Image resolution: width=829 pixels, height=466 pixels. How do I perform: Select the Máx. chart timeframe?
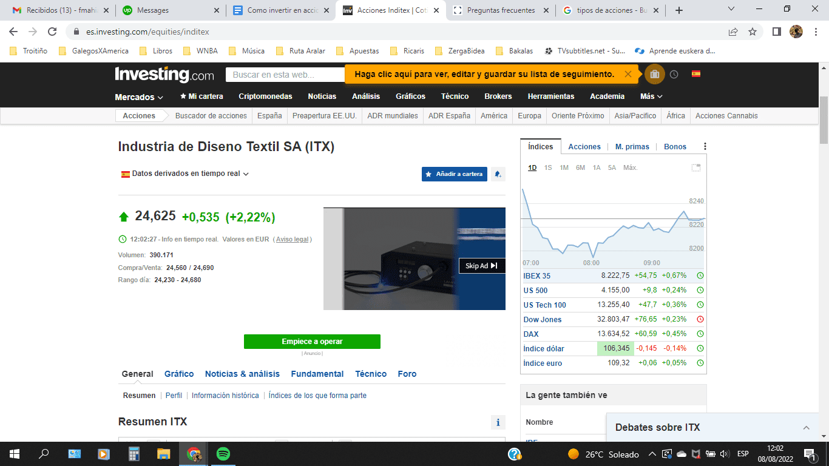[631, 167]
